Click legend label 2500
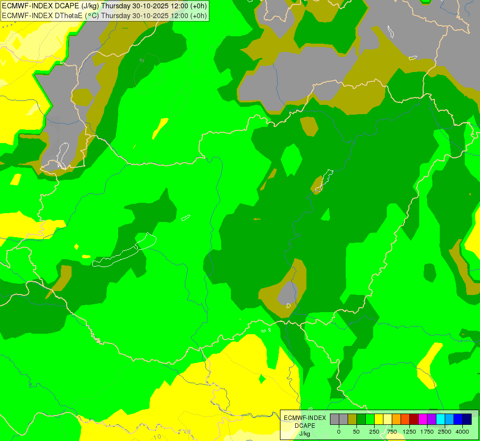Image resolution: width=480 pixels, height=441 pixels. [x=445, y=432]
